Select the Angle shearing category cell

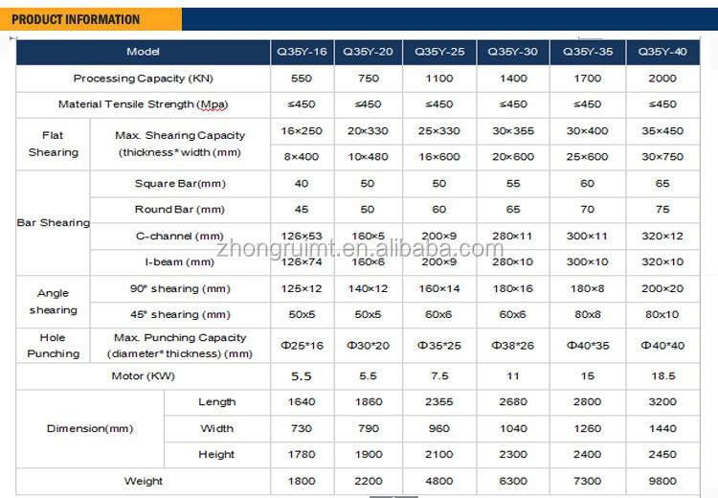click(x=54, y=302)
